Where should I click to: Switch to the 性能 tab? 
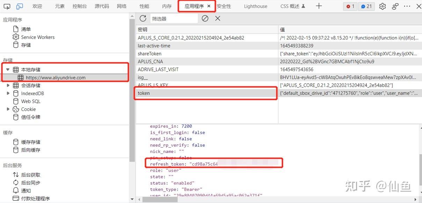pos(144,6)
